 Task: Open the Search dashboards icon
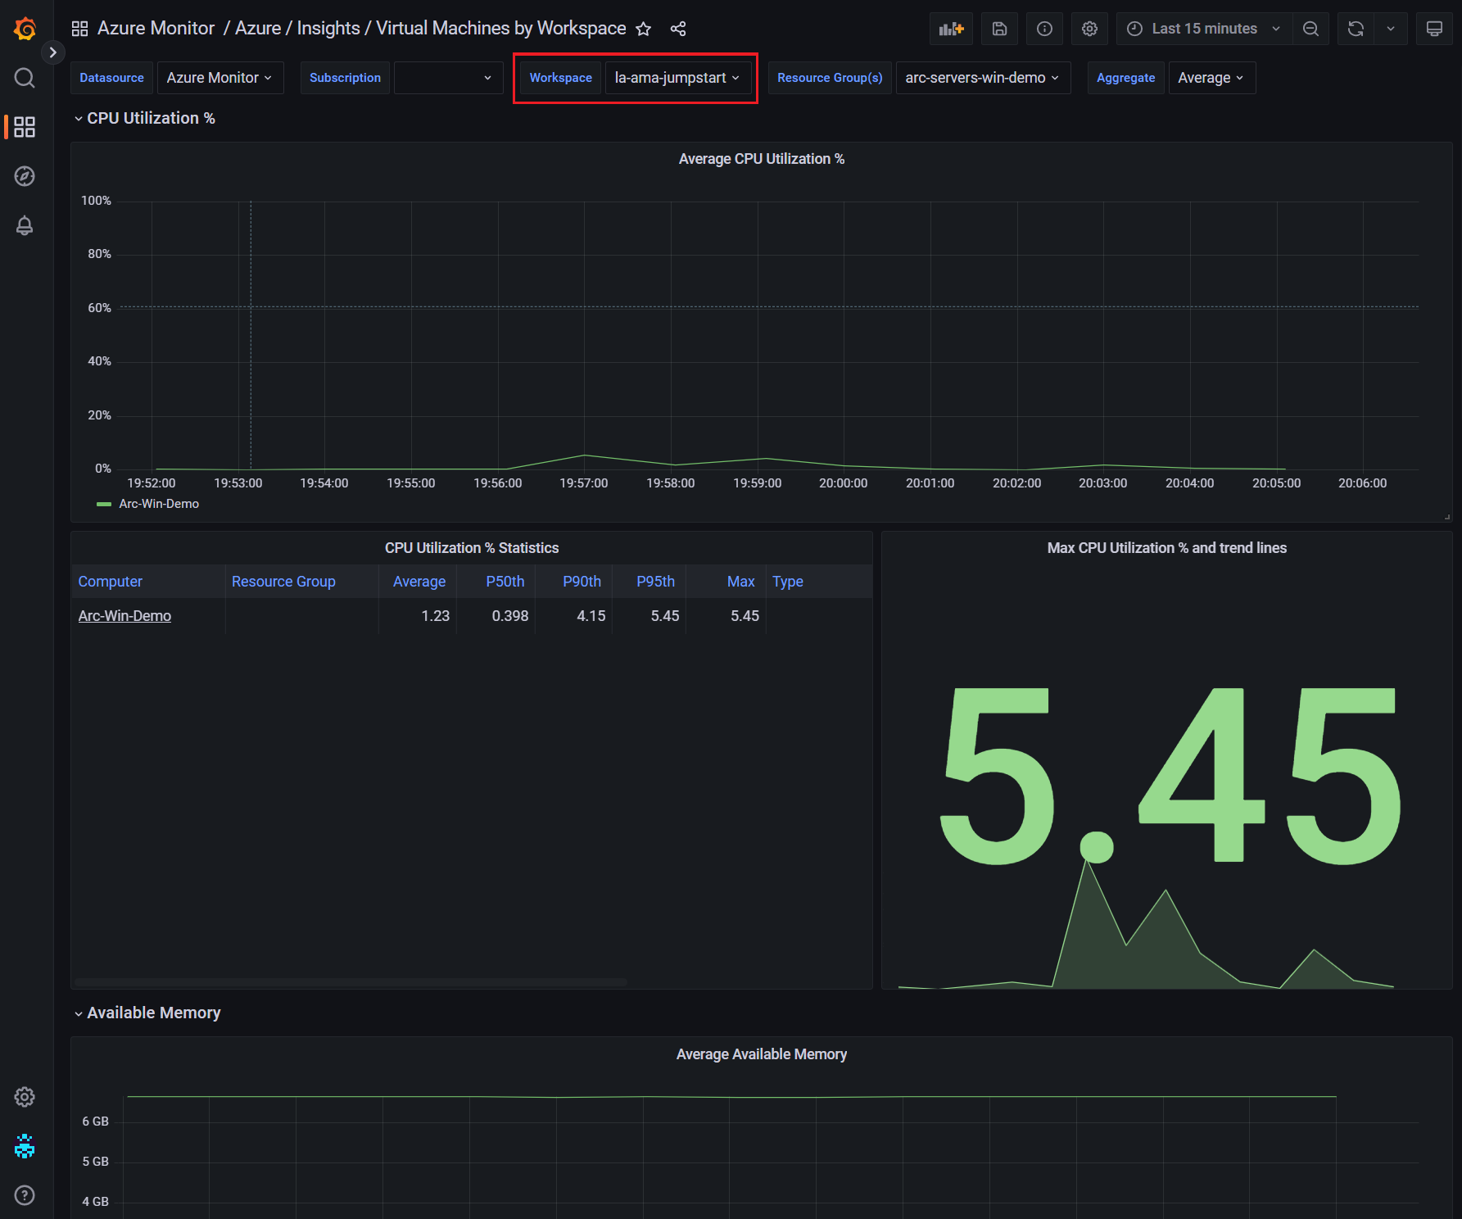click(x=25, y=78)
